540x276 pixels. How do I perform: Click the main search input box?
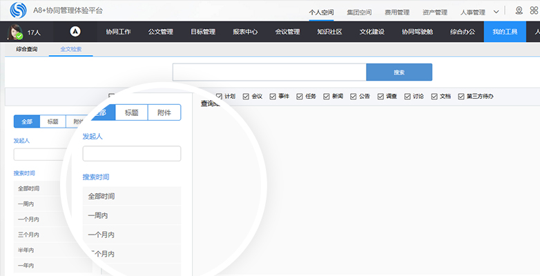click(269, 72)
